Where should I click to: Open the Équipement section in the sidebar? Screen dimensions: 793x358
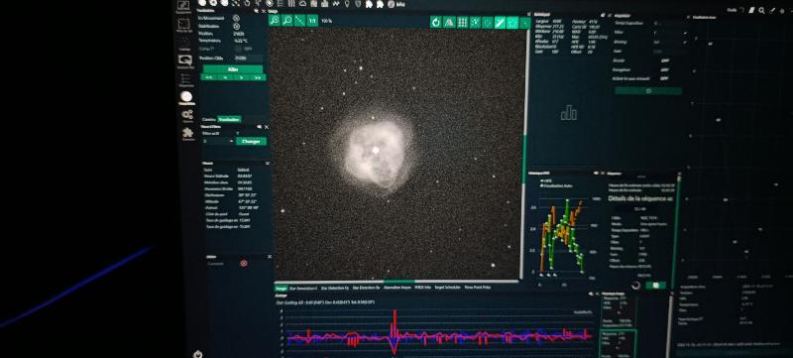(183, 7)
